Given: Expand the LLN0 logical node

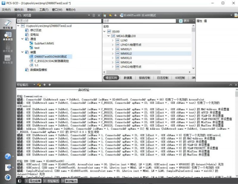Looking at the screenshot, I should point(113,40).
